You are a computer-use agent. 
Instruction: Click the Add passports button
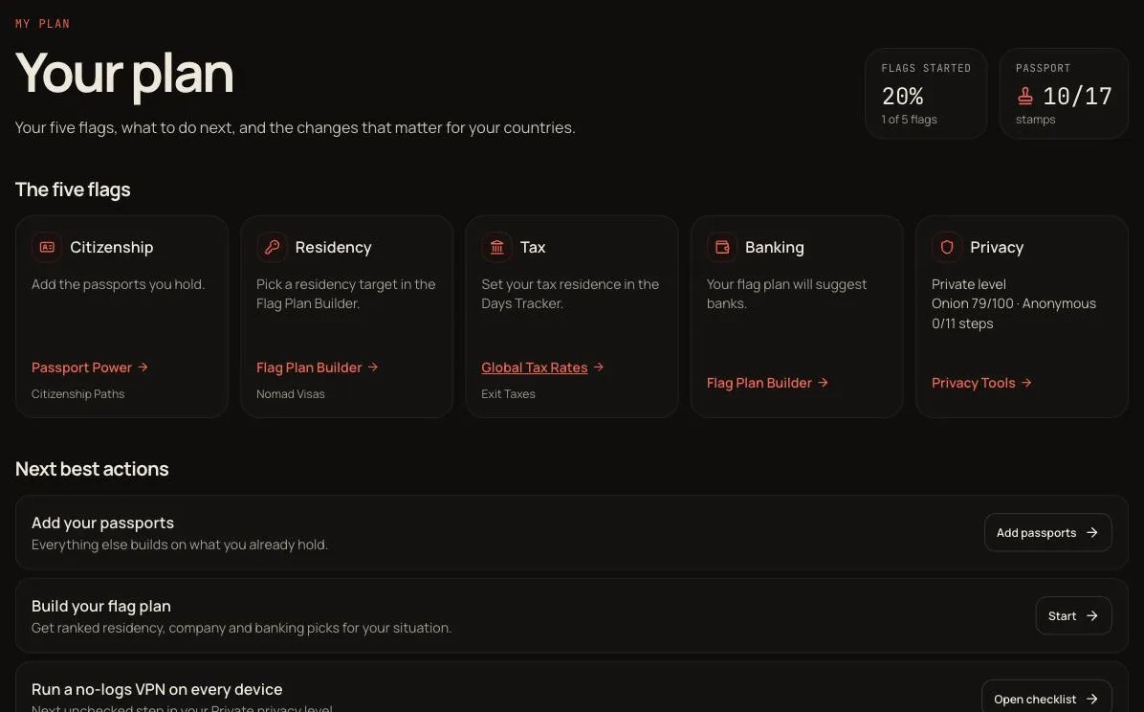pyautogui.click(x=1047, y=532)
